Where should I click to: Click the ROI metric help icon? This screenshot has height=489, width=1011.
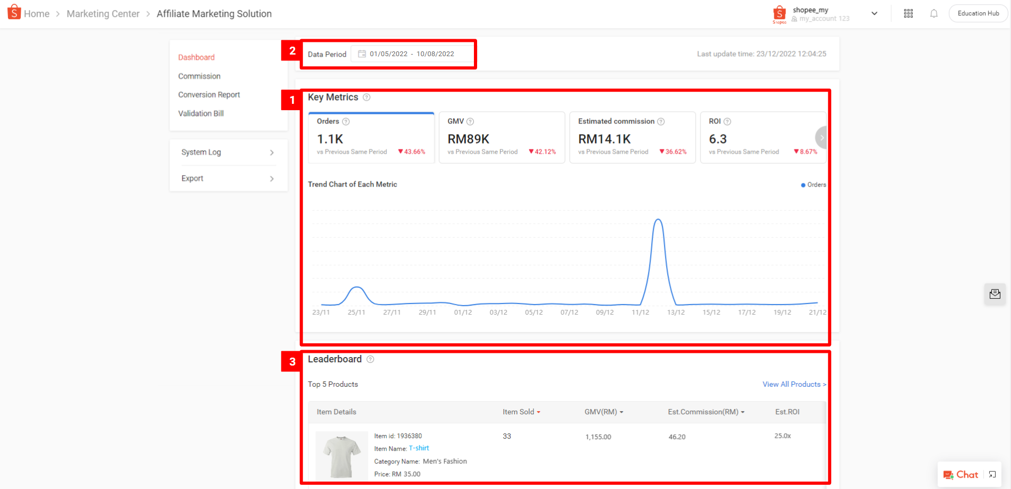click(728, 121)
